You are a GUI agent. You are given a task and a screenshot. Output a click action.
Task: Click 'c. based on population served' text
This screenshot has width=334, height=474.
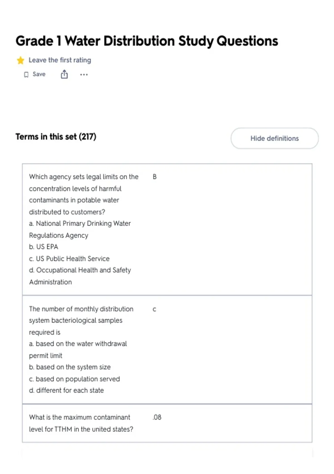click(75, 379)
